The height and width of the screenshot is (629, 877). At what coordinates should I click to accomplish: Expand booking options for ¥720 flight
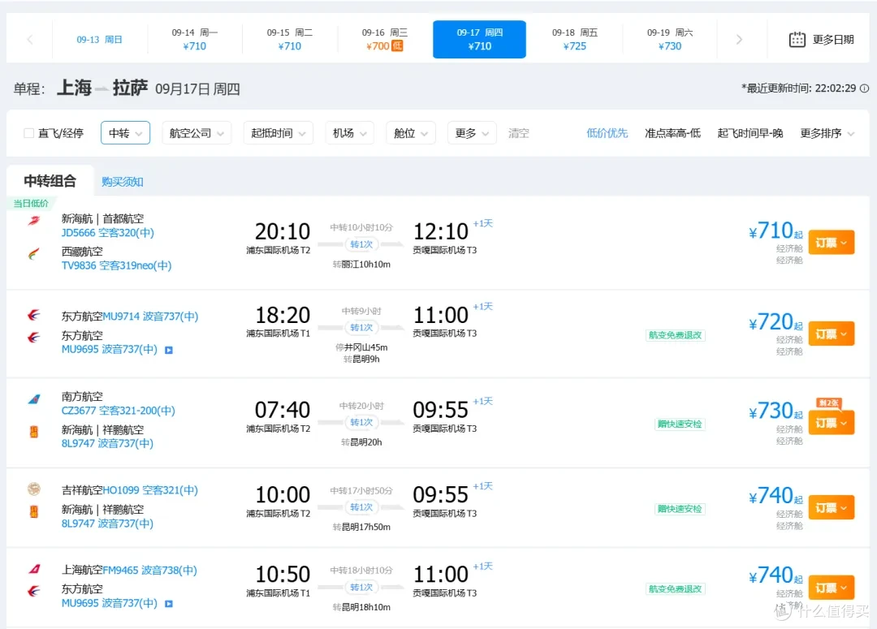click(x=832, y=334)
